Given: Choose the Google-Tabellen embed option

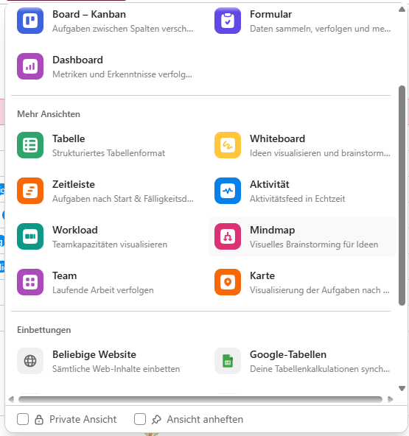Looking at the screenshot, I should (x=302, y=361).
